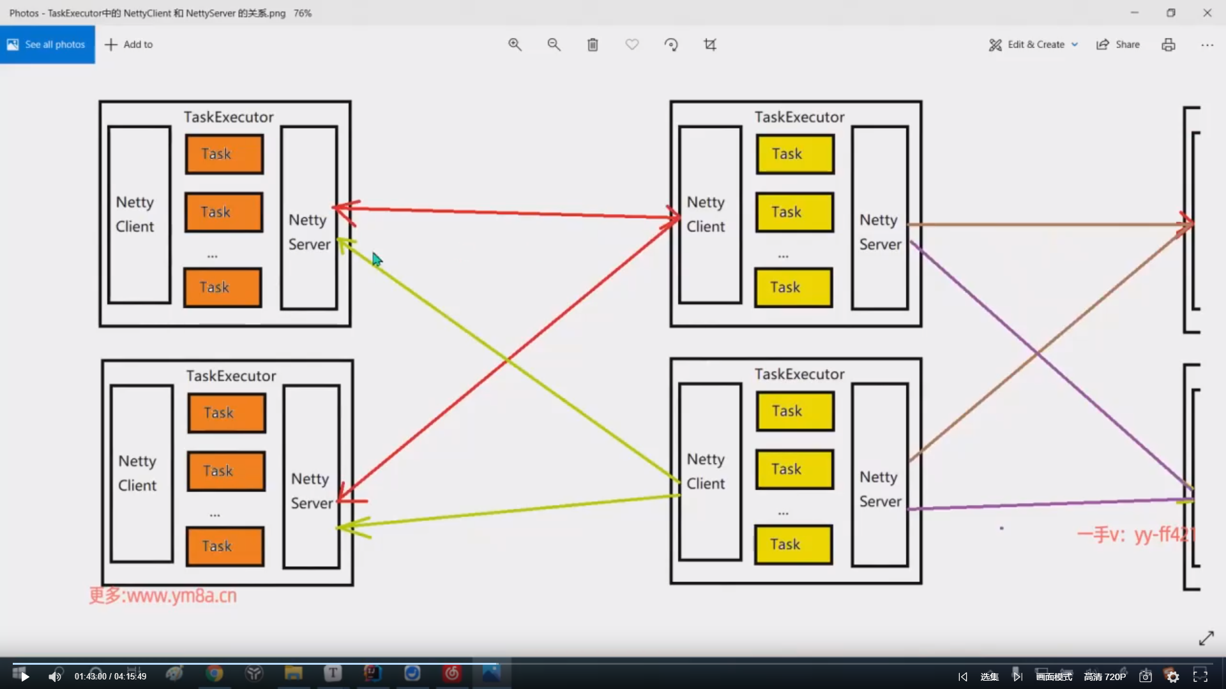Toggle favorite with the heart icon
1226x689 pixels.
pos(632,45)
